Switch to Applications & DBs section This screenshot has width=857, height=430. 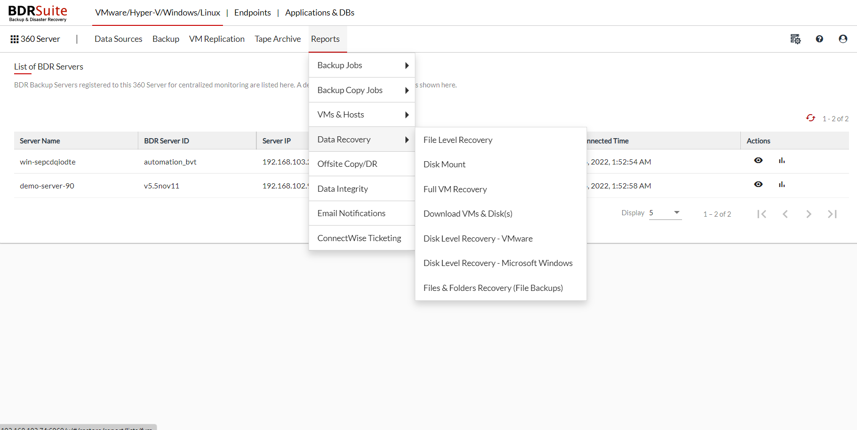click(320, 13)
